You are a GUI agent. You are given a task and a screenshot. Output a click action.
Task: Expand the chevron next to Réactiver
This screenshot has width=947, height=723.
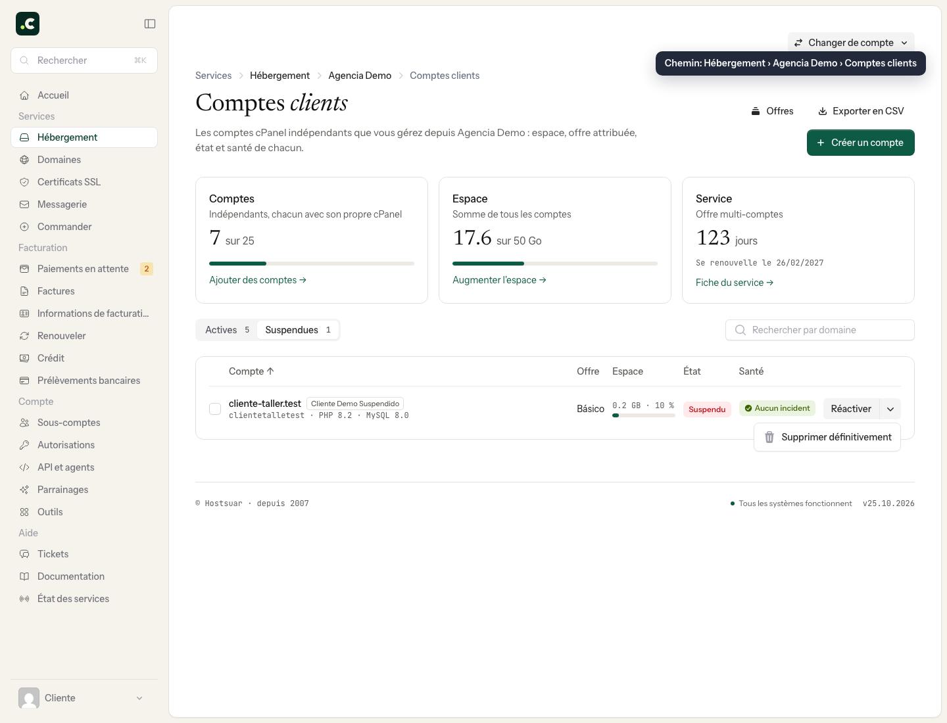(890, 409)
